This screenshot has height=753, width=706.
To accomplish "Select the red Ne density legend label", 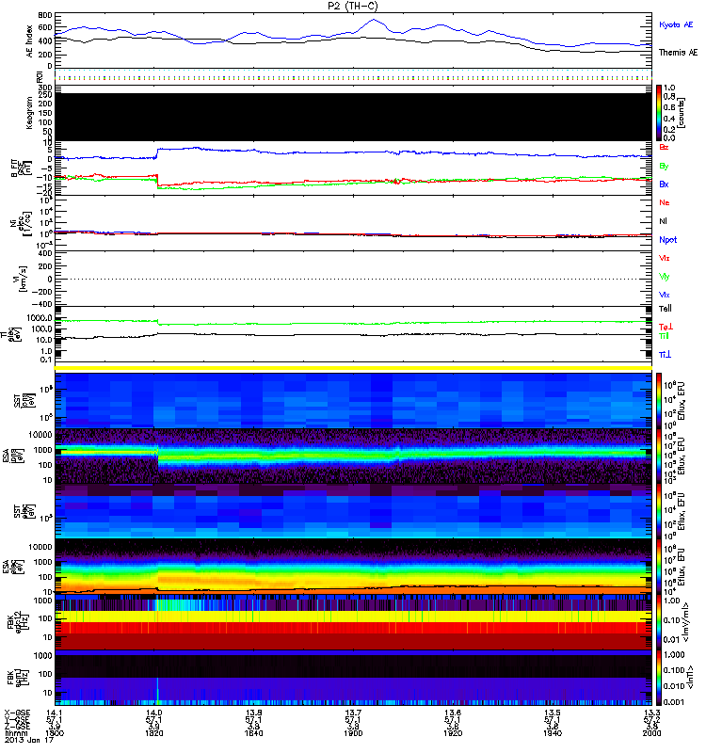I will [x=665, y=202].
